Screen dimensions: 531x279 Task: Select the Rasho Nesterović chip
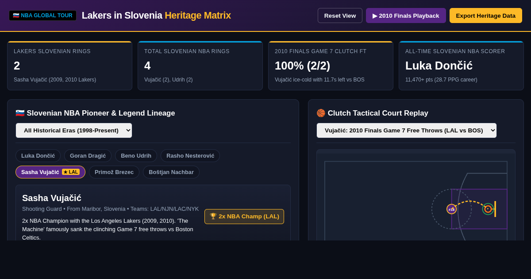coord(190,155)
